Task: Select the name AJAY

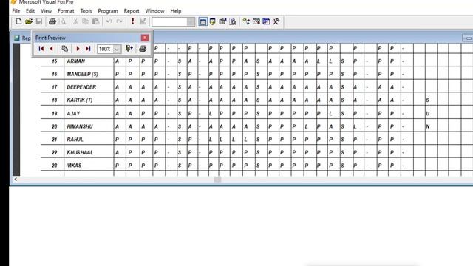Action: coord(73,113)
